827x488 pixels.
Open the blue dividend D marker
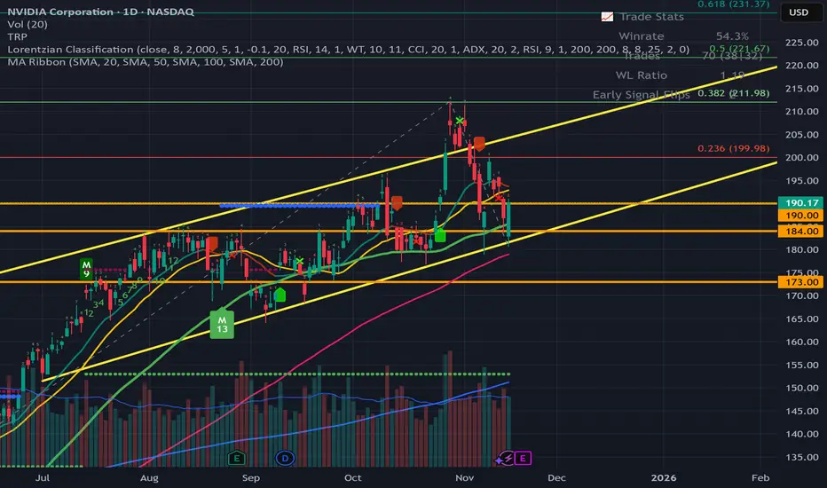285,458
